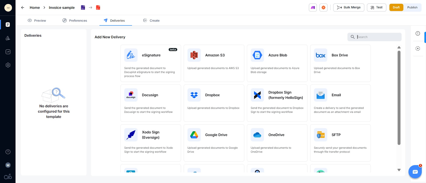Screen dimensions: 426x183
Task: Open the analytics chart icon in sidebar
Action: tap(8, 52)
